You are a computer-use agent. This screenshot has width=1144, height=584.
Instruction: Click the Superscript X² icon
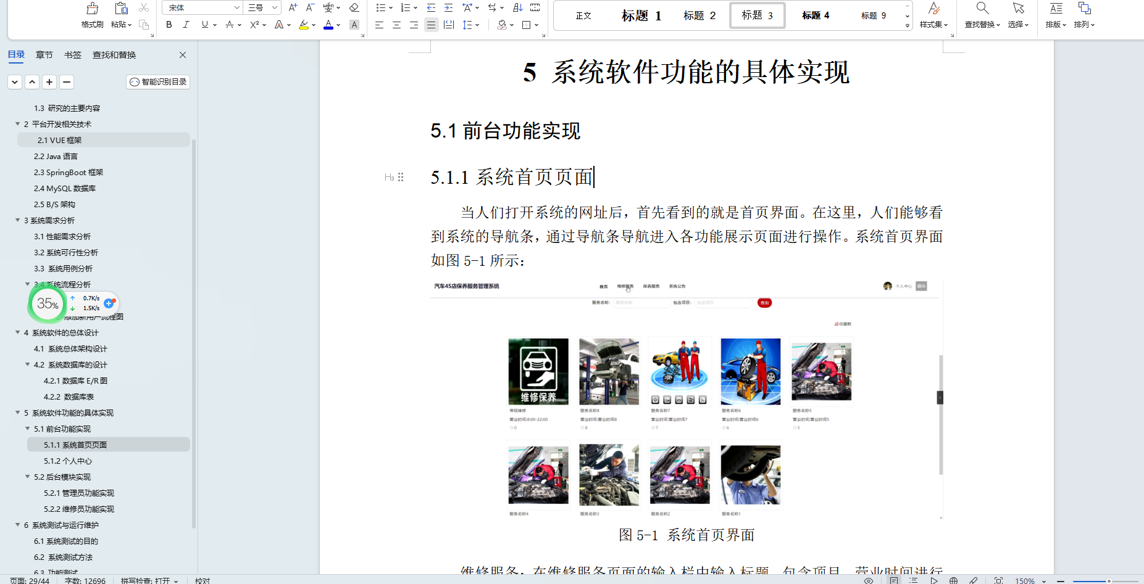pyautogui.click(x=254, y=25)
